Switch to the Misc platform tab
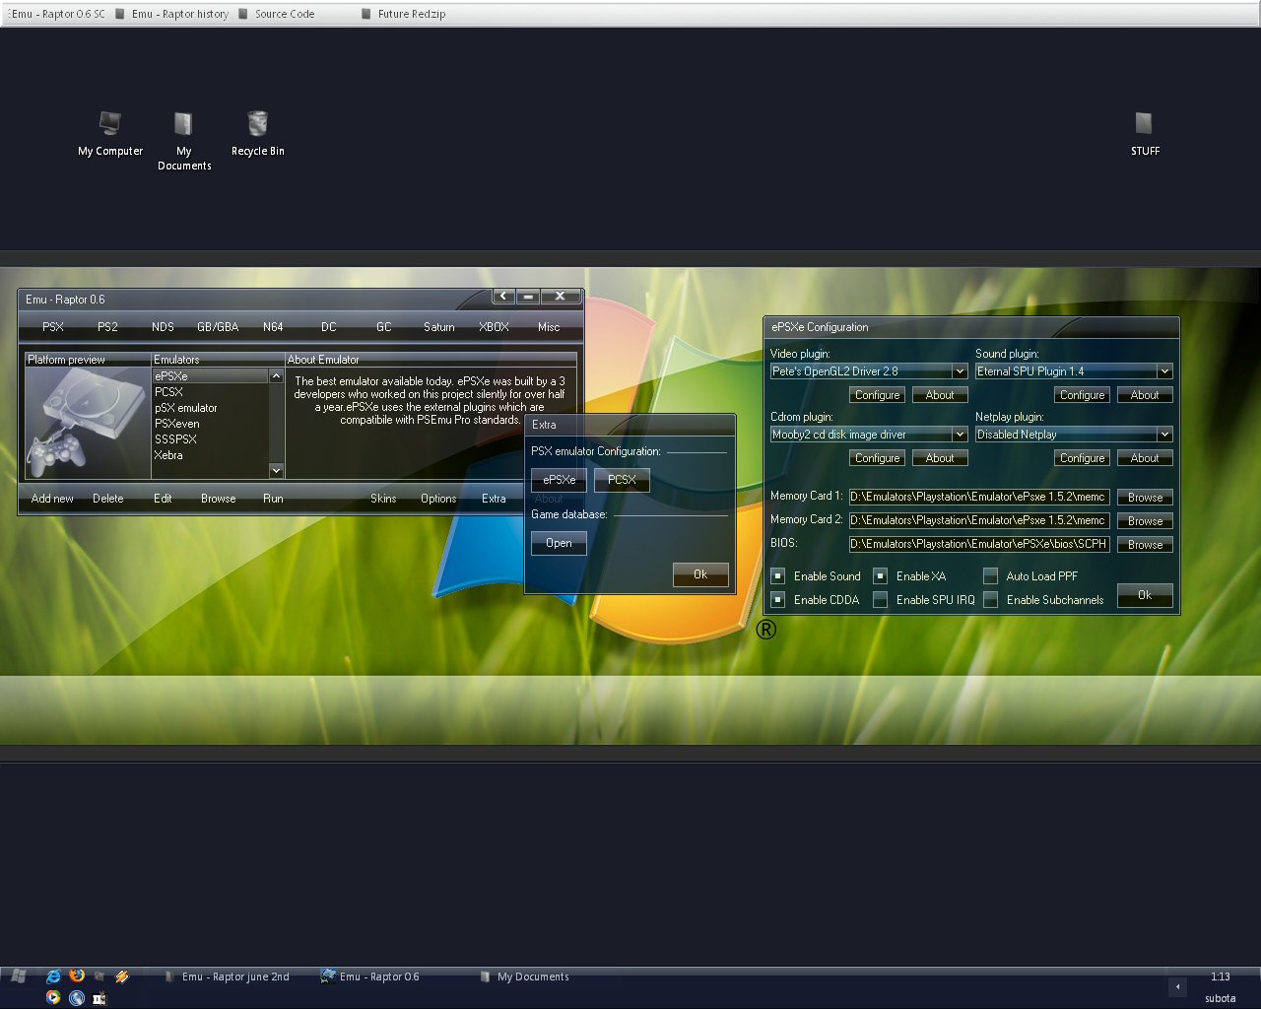This screenshot has height=1009, width=1261. coord(549,326)
